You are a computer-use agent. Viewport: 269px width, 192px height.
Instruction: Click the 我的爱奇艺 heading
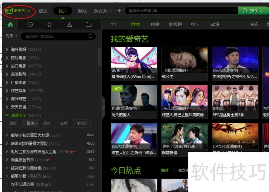point(129,39)
